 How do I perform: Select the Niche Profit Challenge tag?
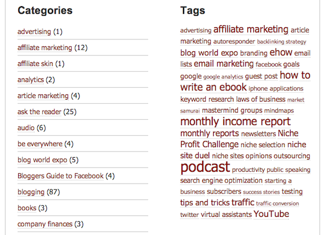click(209, 145)
